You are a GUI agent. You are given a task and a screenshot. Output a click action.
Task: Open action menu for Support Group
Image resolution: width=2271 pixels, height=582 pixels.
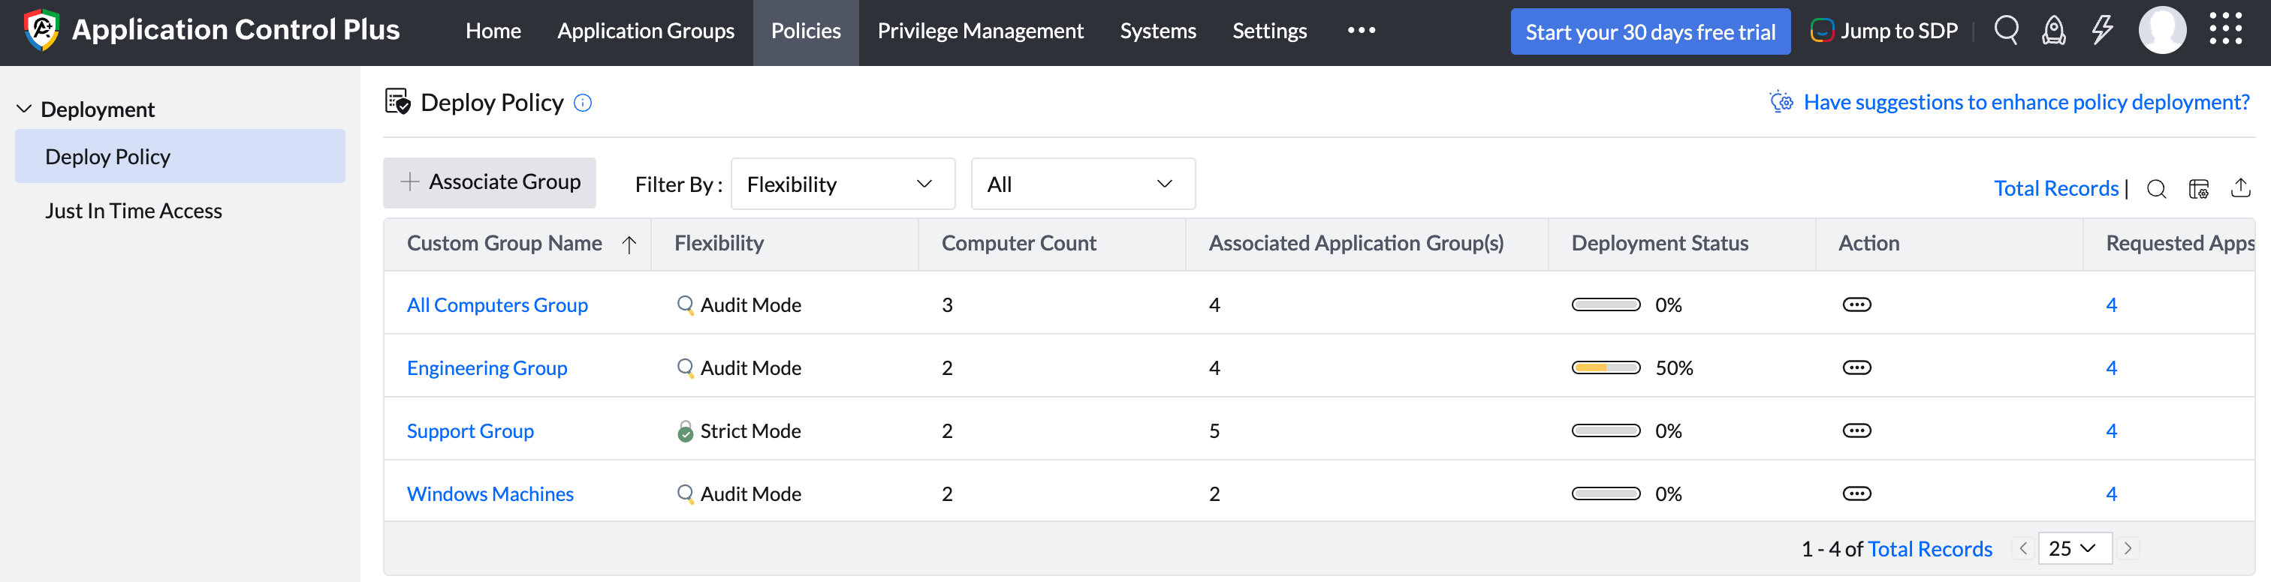click(x=1856, y=430)
